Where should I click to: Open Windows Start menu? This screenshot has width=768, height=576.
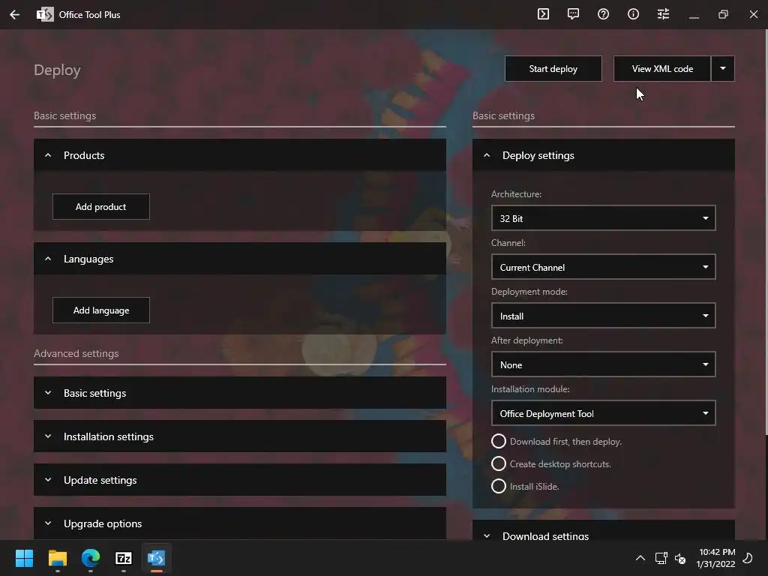pyautogui.click(x=24, y=558)
